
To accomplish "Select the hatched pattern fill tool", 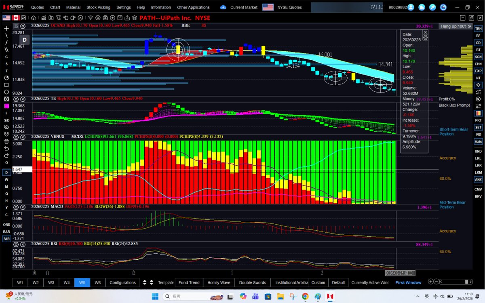I will (6, 99).
